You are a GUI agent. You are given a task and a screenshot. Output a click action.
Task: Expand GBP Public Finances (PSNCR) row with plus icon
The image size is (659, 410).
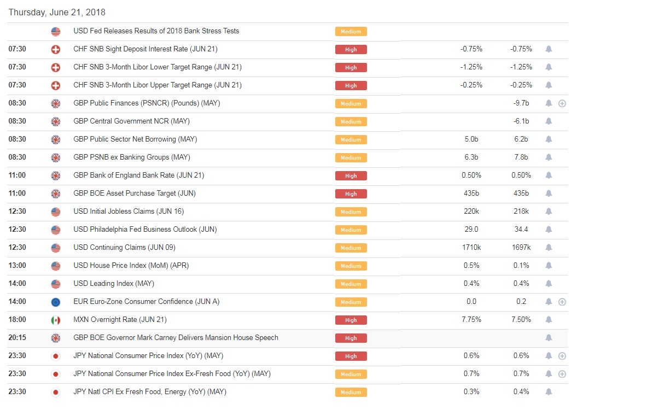(x=562, y=103)
